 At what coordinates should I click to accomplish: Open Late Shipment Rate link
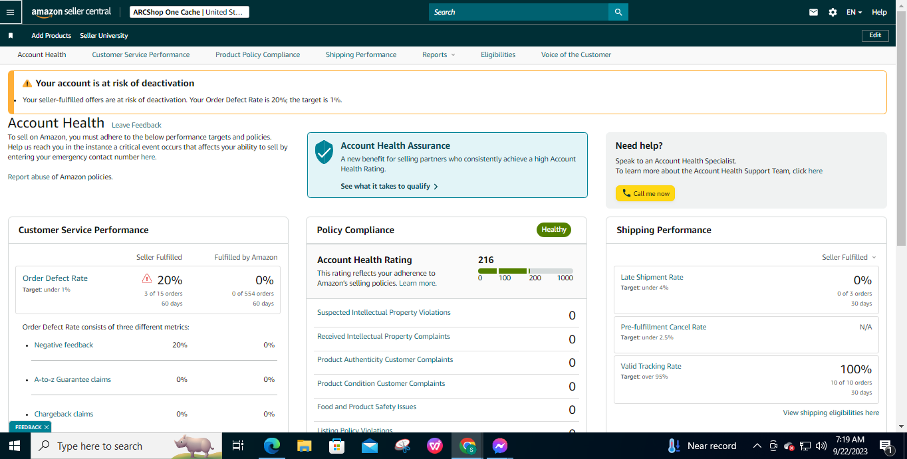pos(652,277)
